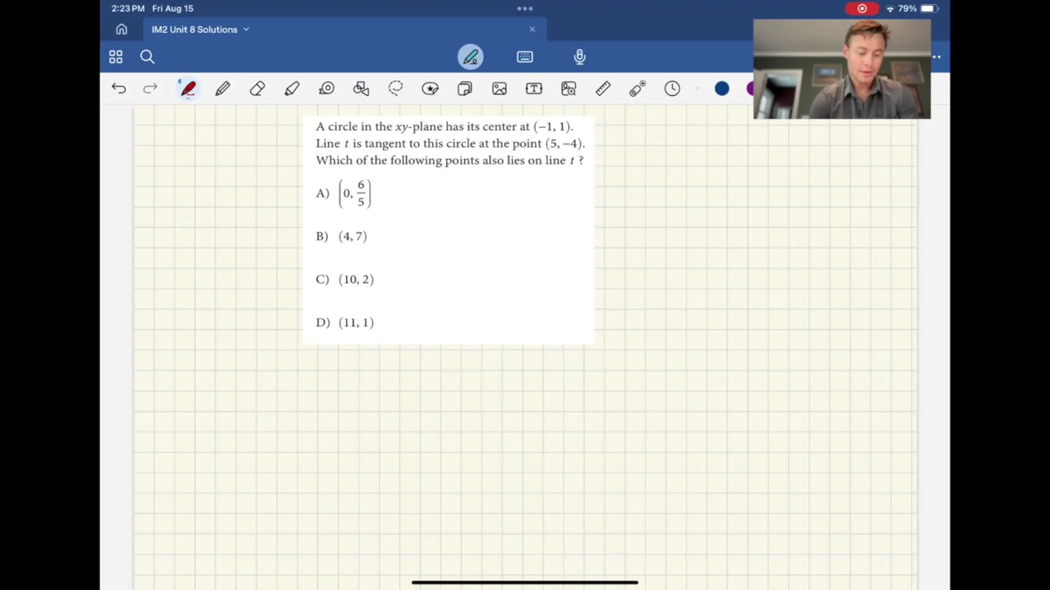Image resolution: width=1050 pixels, height=590 pixels.
Task: Open the search magnifier tool
Action: point(147,57)
